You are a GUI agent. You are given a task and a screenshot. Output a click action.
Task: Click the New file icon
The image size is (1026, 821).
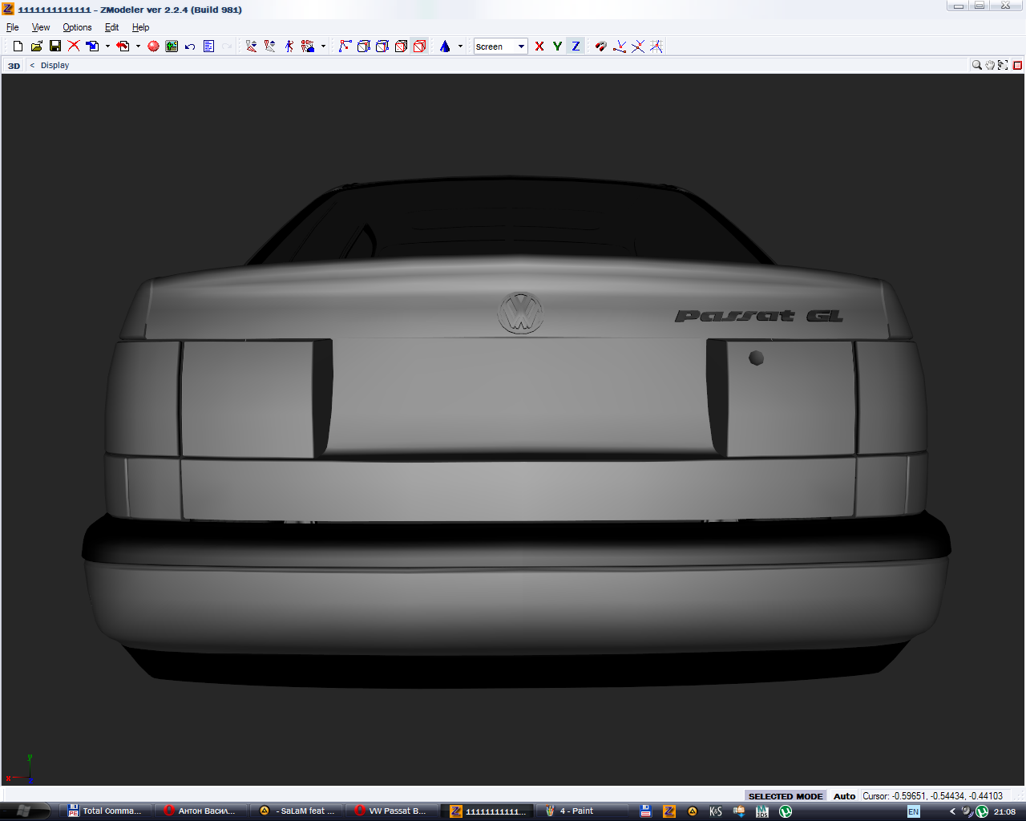pyautogui.click(x=18, y=47)
